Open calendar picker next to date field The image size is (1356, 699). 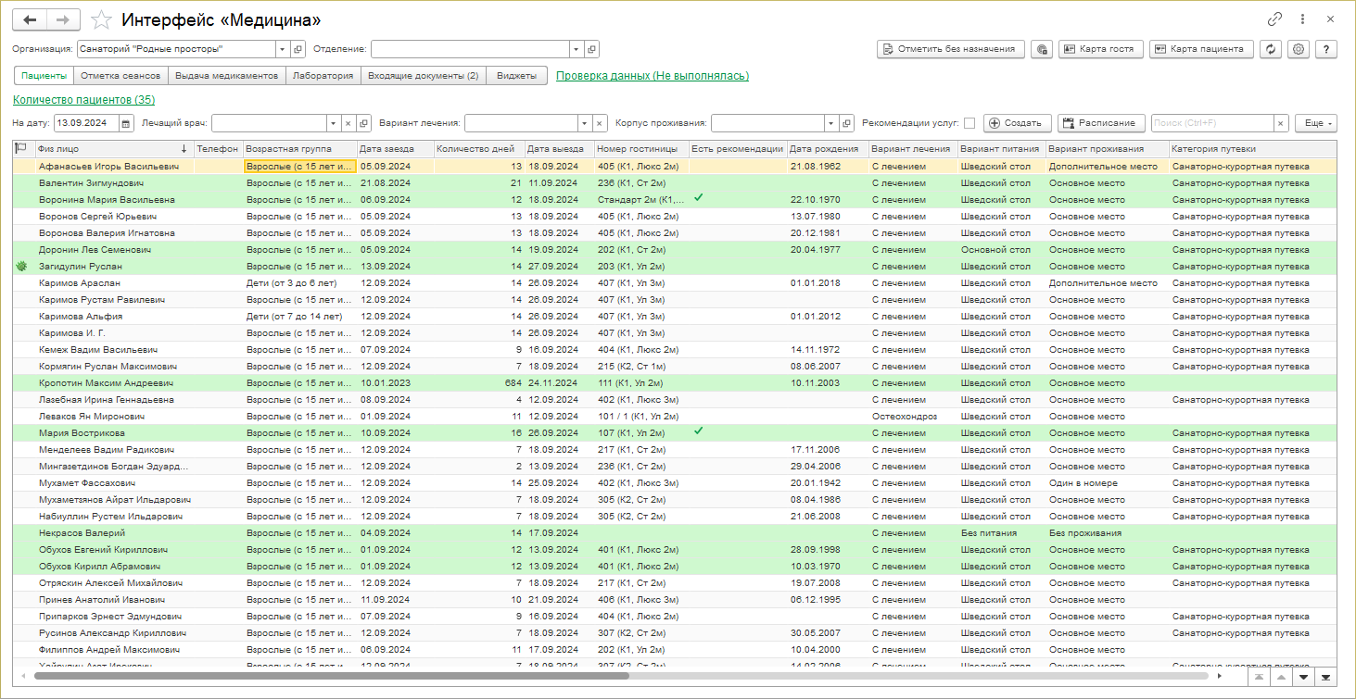127,123
